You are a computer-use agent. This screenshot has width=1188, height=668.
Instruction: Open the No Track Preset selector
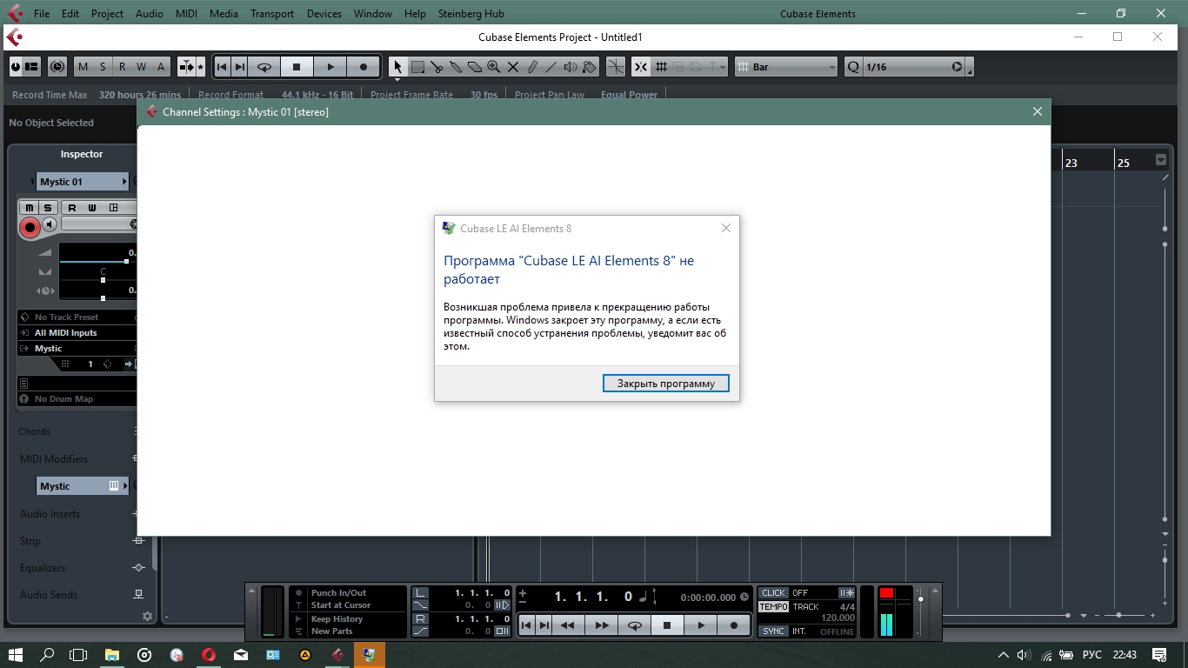click(77, 317)
